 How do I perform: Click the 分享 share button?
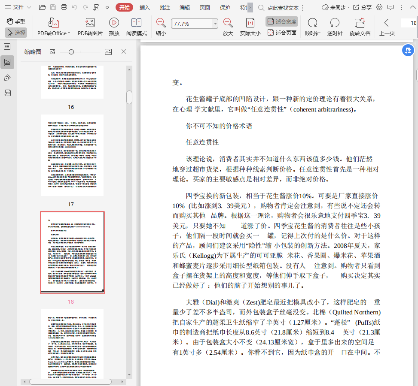coord(362,7)
